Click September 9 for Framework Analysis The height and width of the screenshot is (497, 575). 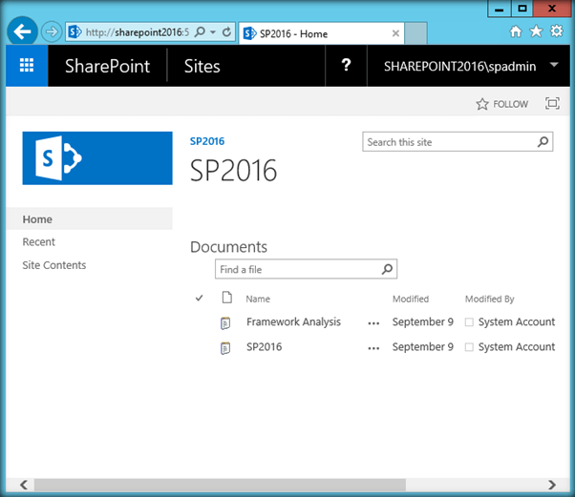[x=423, y=321]
